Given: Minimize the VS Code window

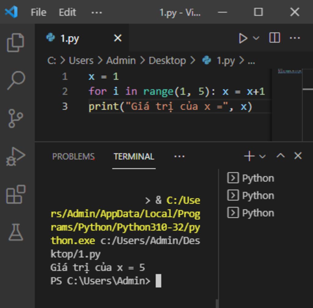Looking at the screenshot, I should 223,12.
